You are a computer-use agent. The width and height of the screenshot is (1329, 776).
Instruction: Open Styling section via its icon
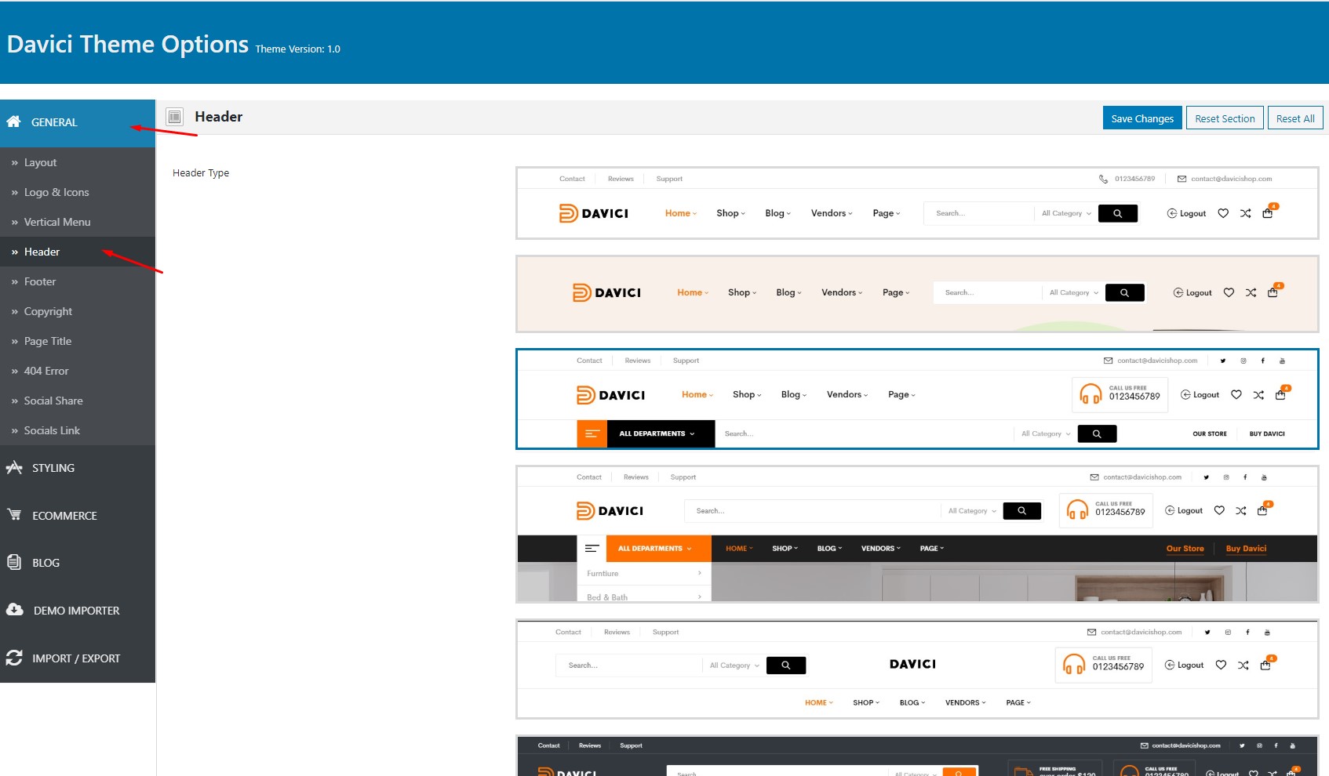[14, 467]
